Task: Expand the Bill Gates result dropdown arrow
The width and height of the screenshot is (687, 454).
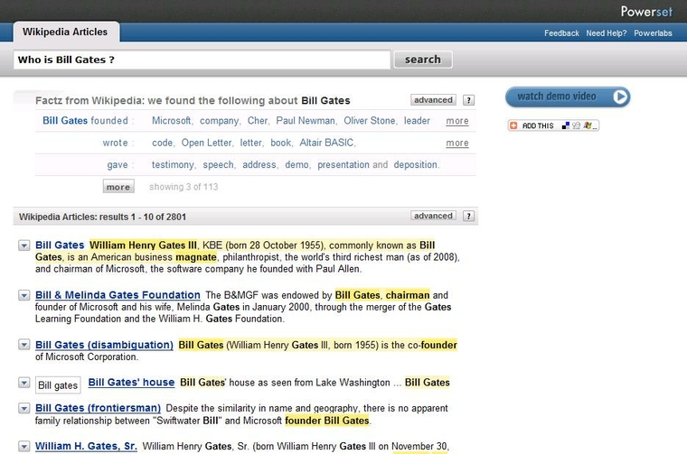Action: click(x=24, y=246)
